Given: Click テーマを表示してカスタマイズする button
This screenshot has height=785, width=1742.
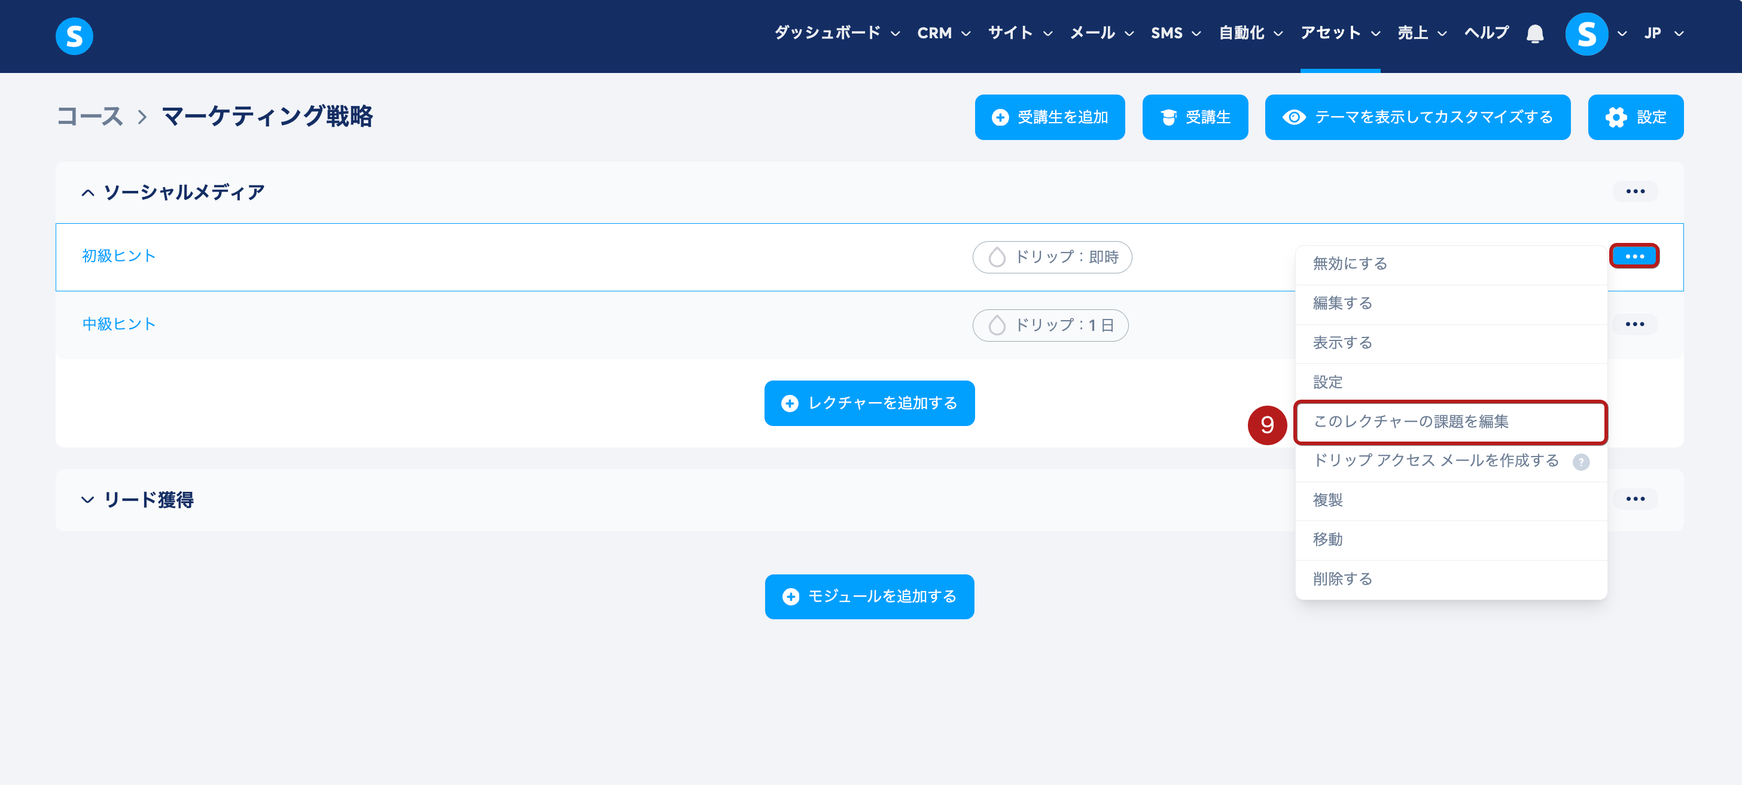Looking at the screenshot, I should click(x=1417, y=117).
